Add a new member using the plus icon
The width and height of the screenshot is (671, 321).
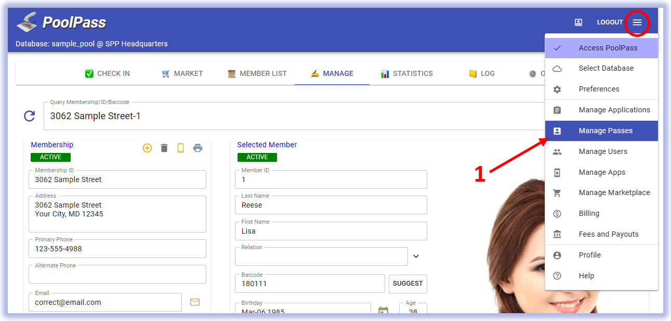(x=147, y=148)
